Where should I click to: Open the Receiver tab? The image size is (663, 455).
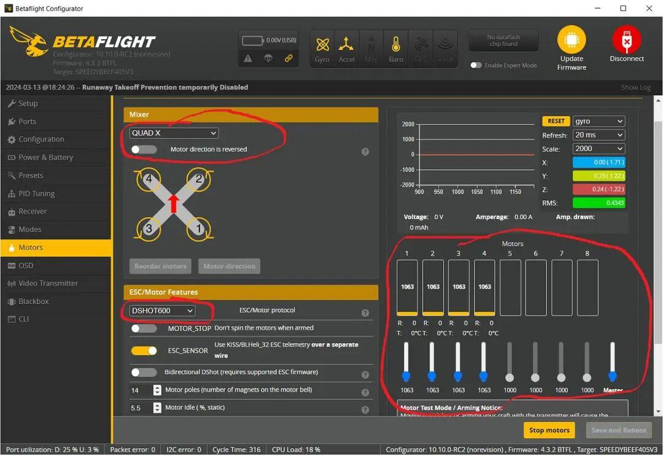tap(56, 211)
